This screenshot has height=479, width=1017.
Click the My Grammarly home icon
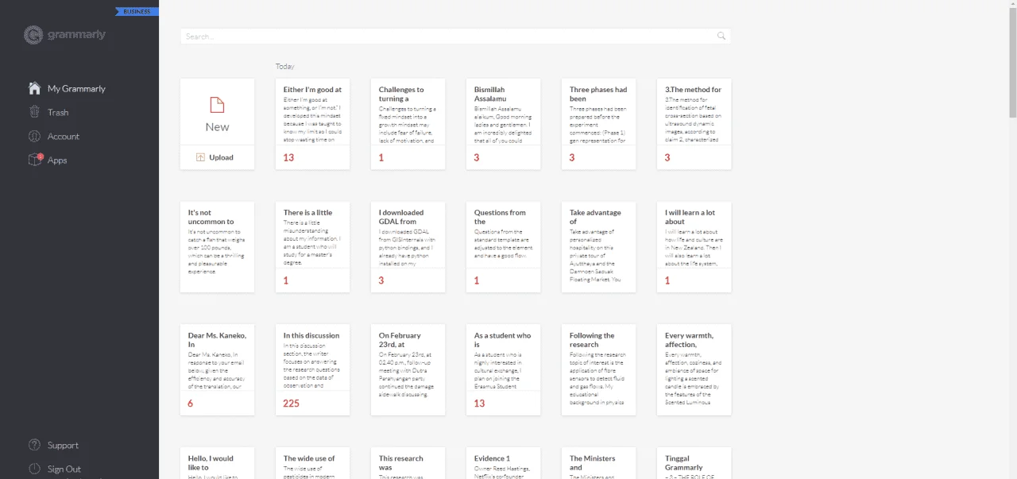click(34, 88)
